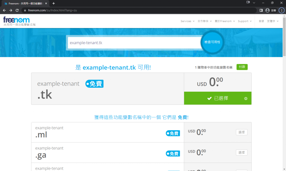This screenshot has height=171, width=286.
Task: View site security lock information
Action: (x=25, y=10)
